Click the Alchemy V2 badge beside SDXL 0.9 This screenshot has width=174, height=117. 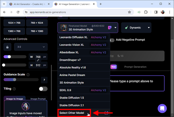pos(98,90)
